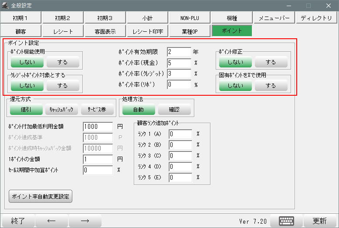Viewport: 339px width, 228px height.
Task: Choose サービス券 return method
Action: coord(97,109)
